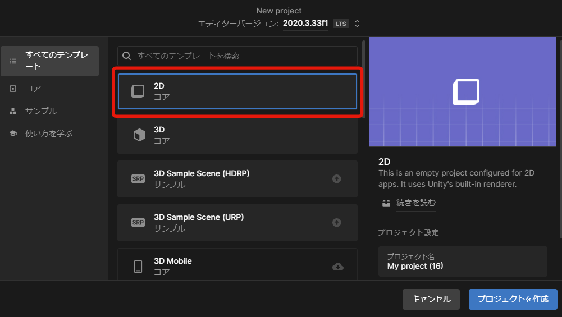The image size is (562, 317).
Task: Select the 3D Sample Scene (HDRP) template
Action: [237, 179]
